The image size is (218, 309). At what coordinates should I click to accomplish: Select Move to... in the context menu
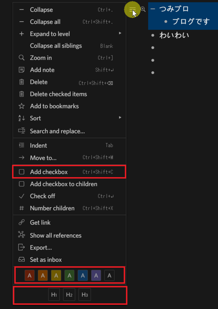(69, 158)
